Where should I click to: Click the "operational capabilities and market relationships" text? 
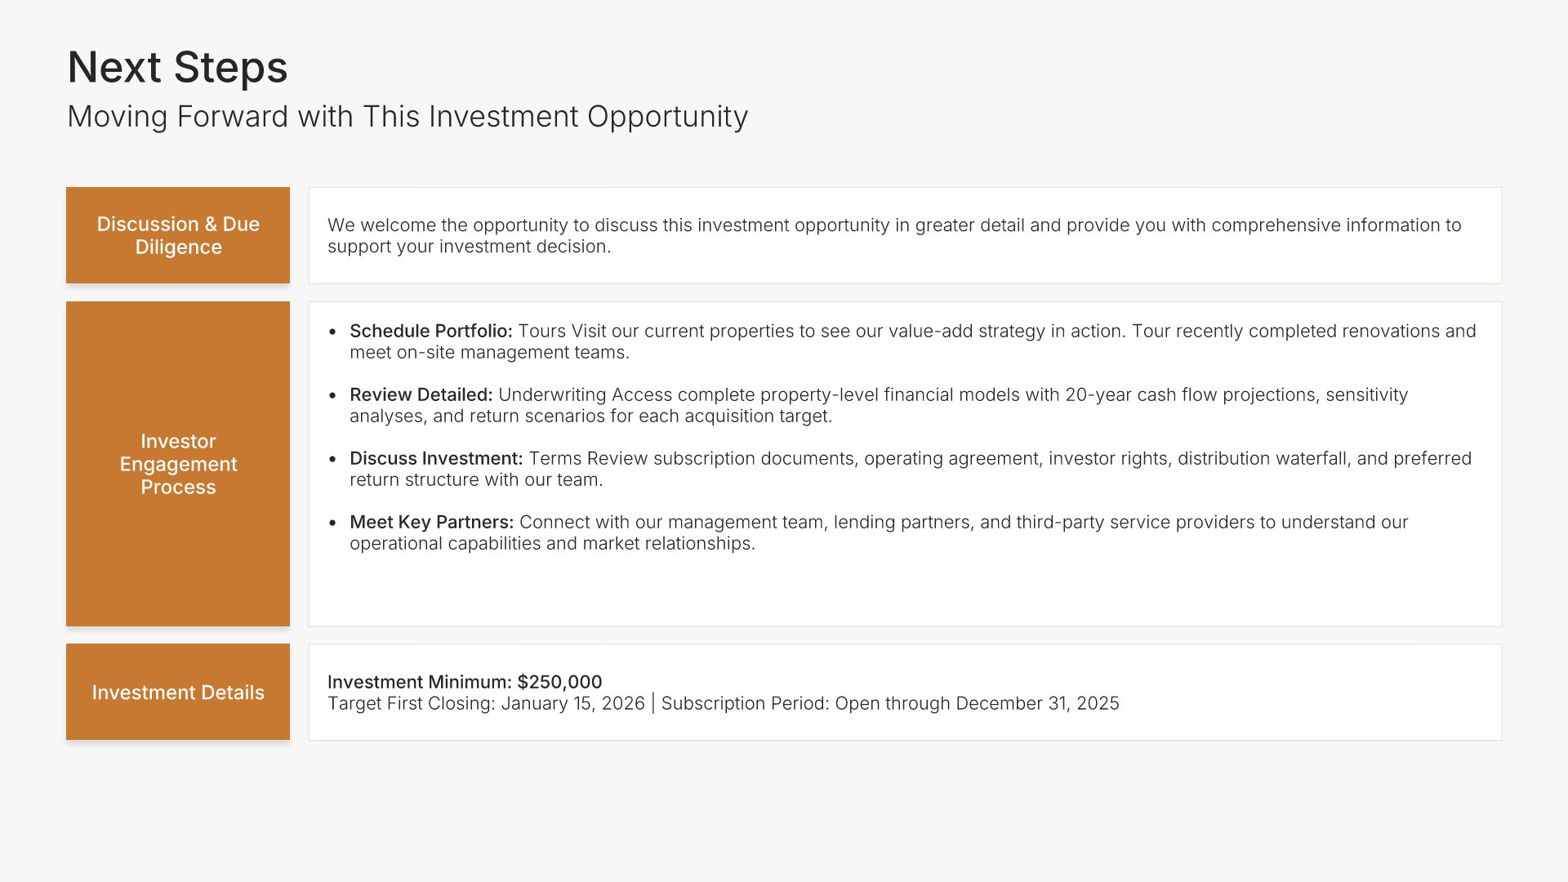point(552,543)
